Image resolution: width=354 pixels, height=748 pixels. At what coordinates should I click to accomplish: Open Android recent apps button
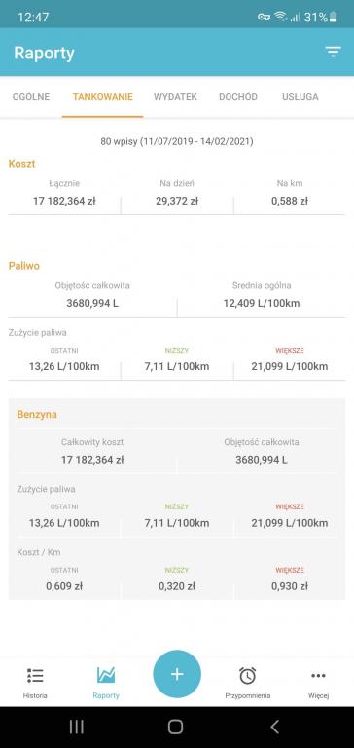[77, 727]
